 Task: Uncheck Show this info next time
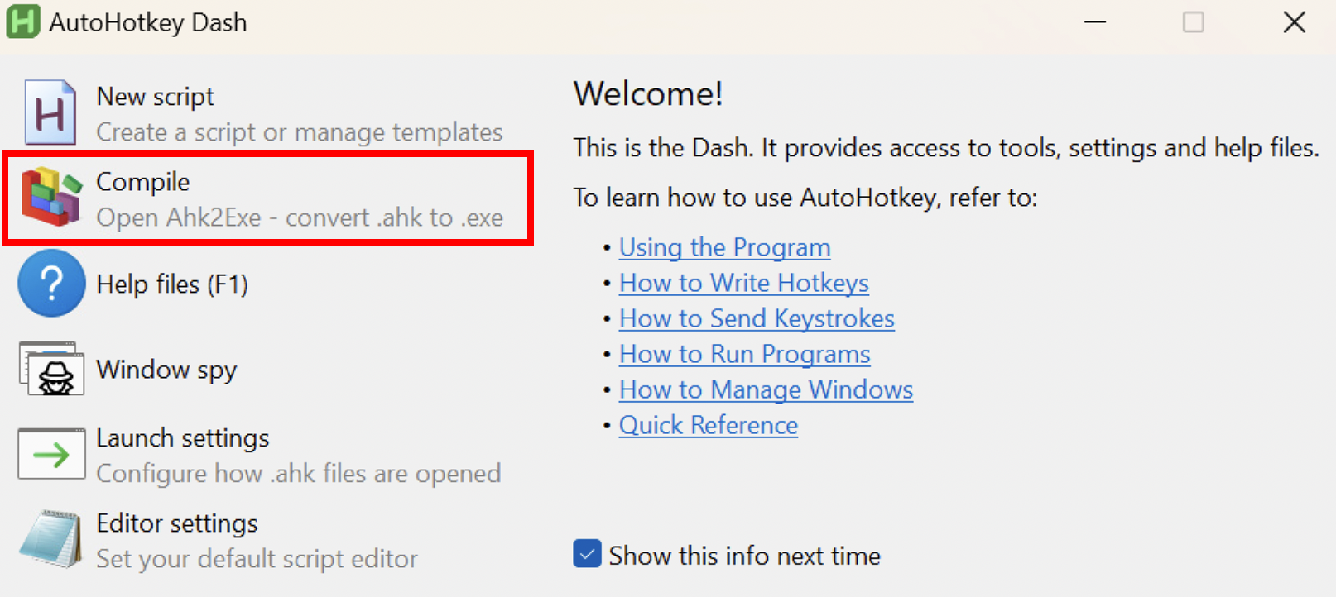(587, 554)
